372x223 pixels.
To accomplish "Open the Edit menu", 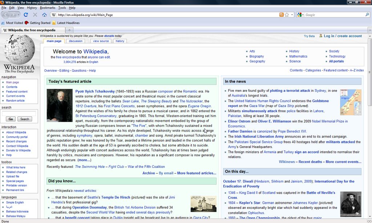I will tap(12, 8).
